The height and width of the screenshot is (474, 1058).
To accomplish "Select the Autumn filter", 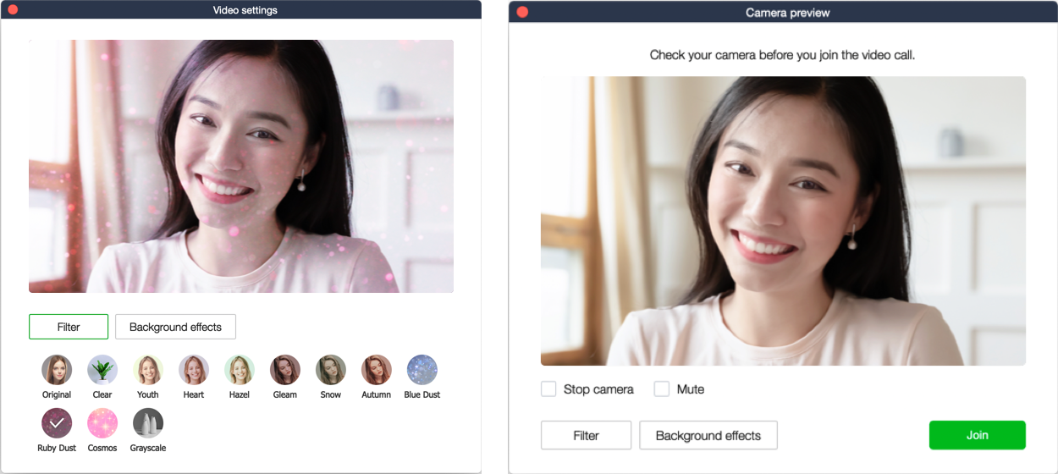I will pyautogui.click(x=377, y=370).
